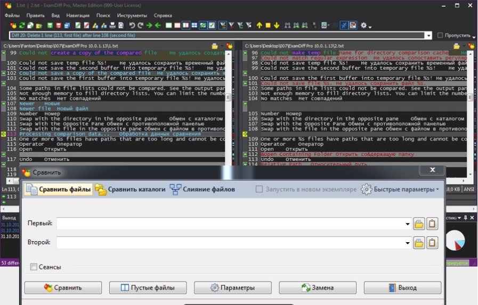Click the Edit first file pencil icon
The width and height of the screenshot is (478, 305).
(x=78, y=25)
